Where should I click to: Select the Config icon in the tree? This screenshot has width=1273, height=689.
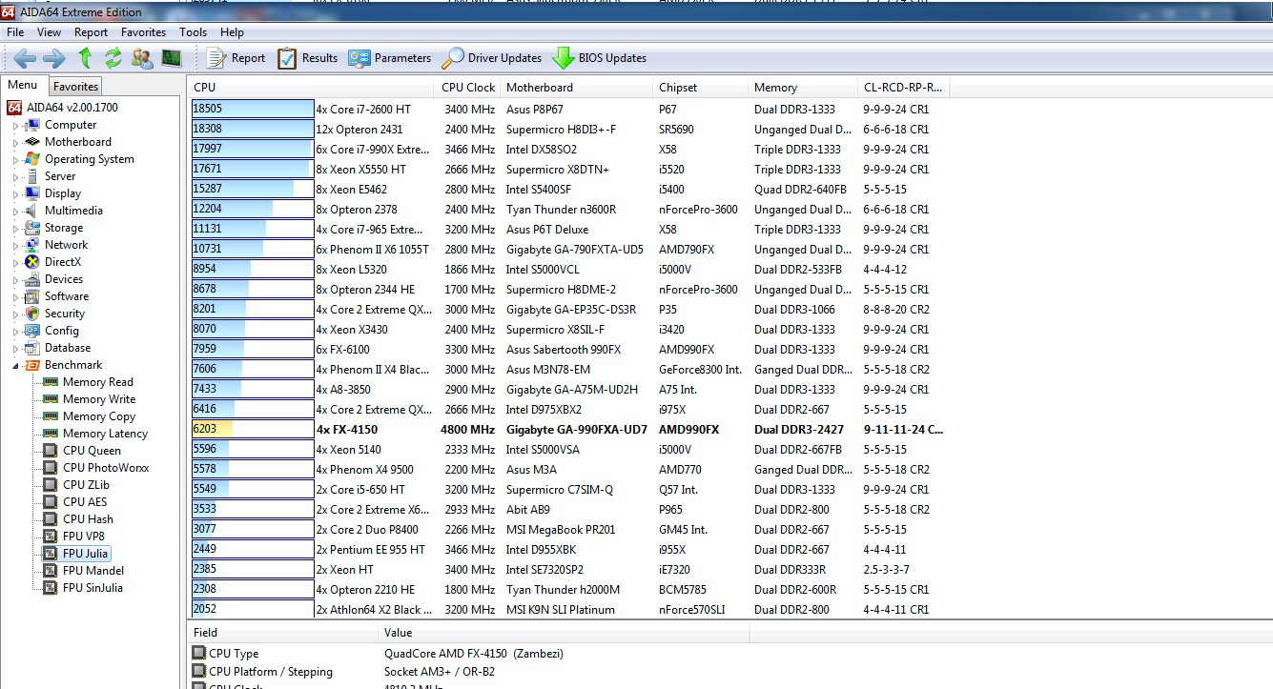click(x=32, y=331)
